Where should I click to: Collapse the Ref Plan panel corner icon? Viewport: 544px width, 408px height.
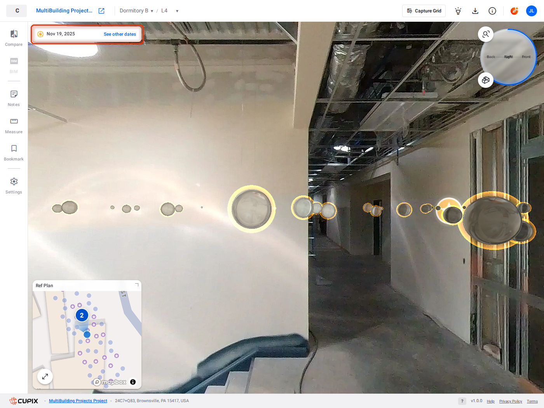pyautogui.click(x=137, y=285)
